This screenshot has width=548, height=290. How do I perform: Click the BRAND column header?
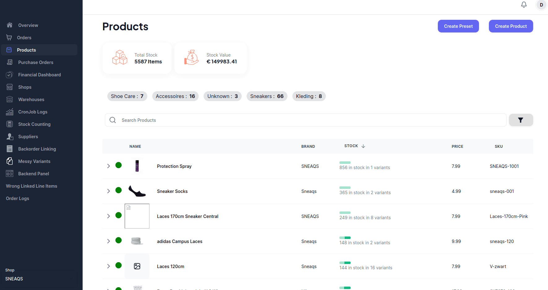tap(308, 146)
